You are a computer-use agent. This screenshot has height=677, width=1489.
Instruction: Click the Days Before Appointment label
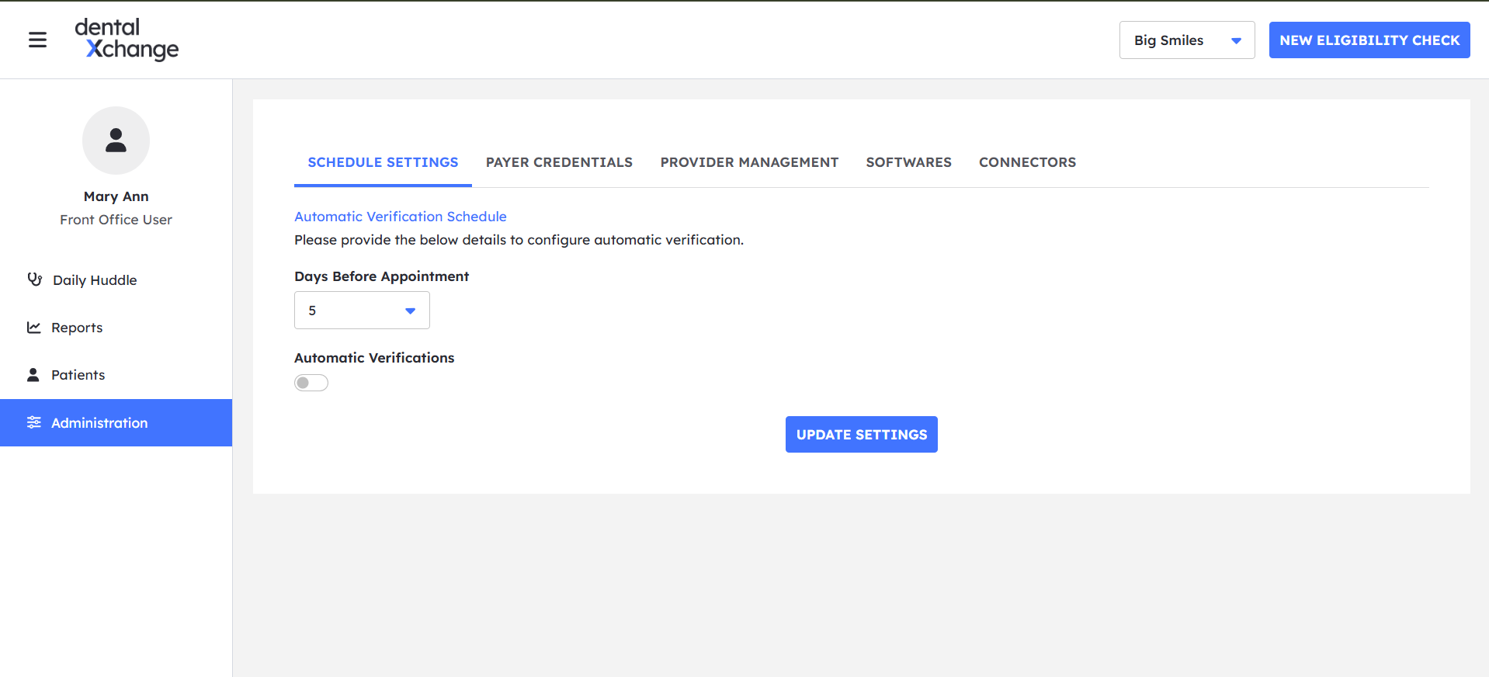381,276
